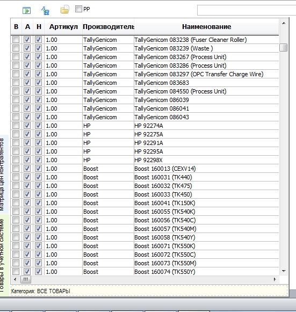This screenshot has height=312, width=296.
Task: Click the H column header
Action: coord(39,27)
